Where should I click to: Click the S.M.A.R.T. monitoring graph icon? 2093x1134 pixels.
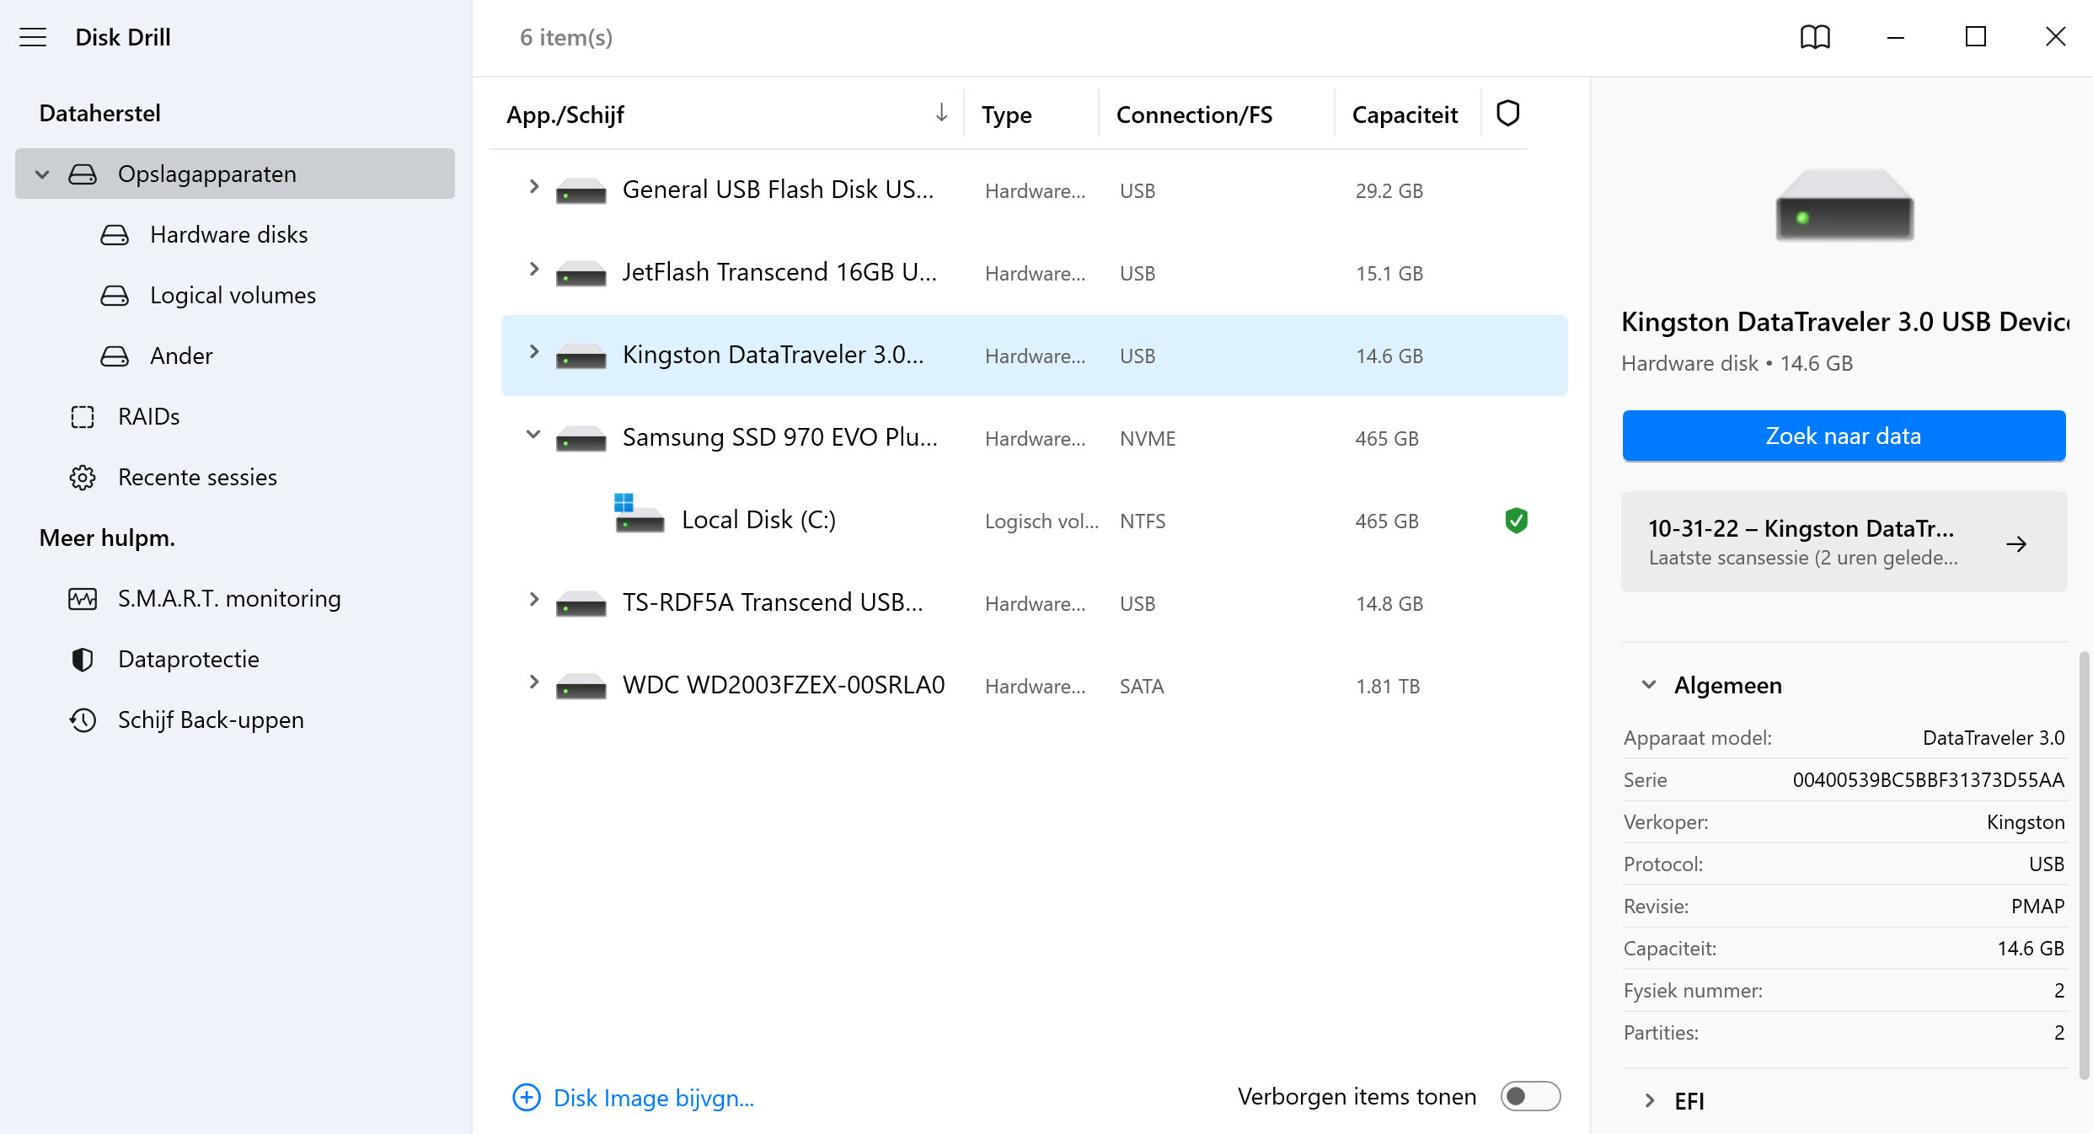coord(83,599)
